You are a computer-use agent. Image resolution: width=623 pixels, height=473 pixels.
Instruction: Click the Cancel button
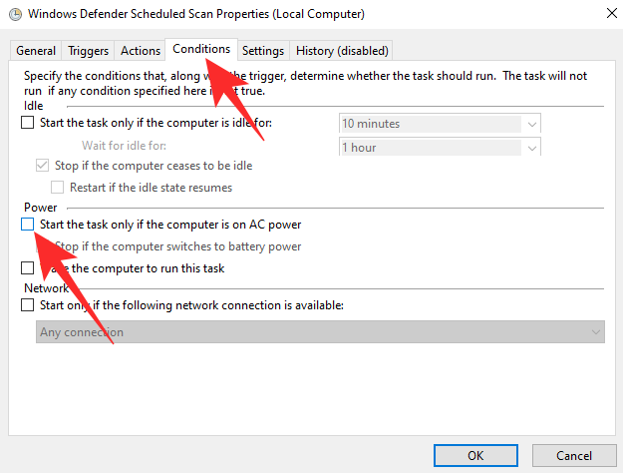(573, 456)
